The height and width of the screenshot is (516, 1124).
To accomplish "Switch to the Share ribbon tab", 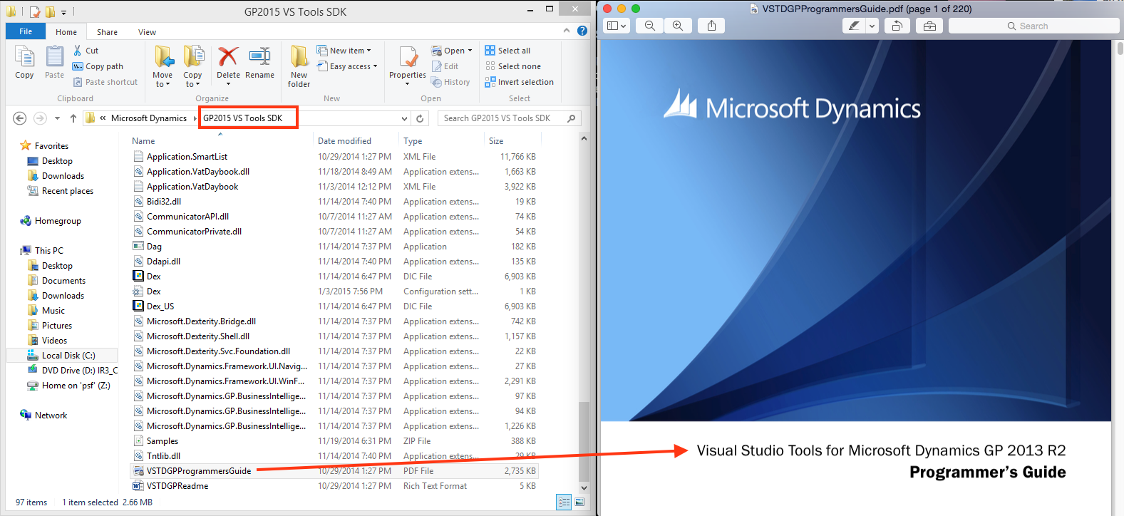I will click(x=107, y=32).
